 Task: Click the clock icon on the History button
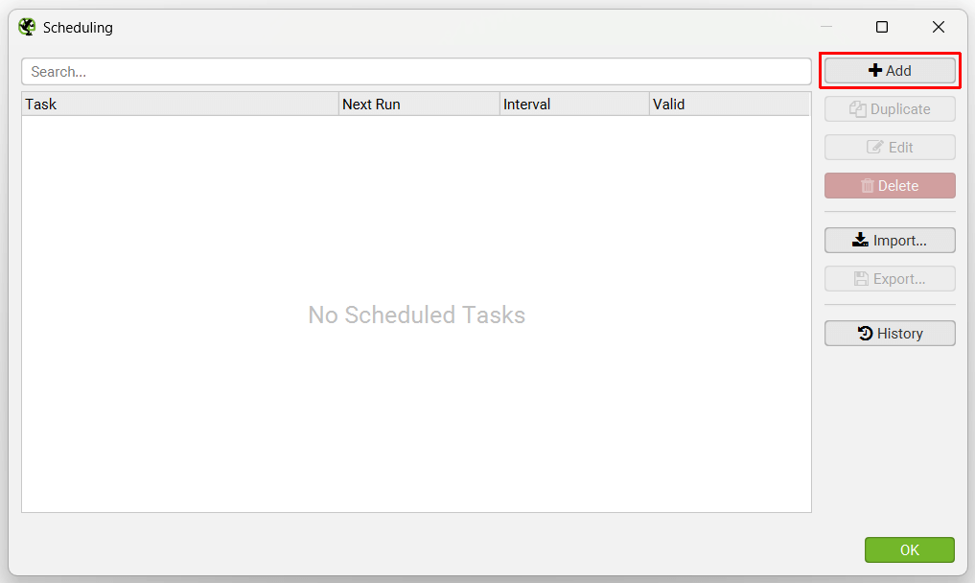click(x=864, y=333)
